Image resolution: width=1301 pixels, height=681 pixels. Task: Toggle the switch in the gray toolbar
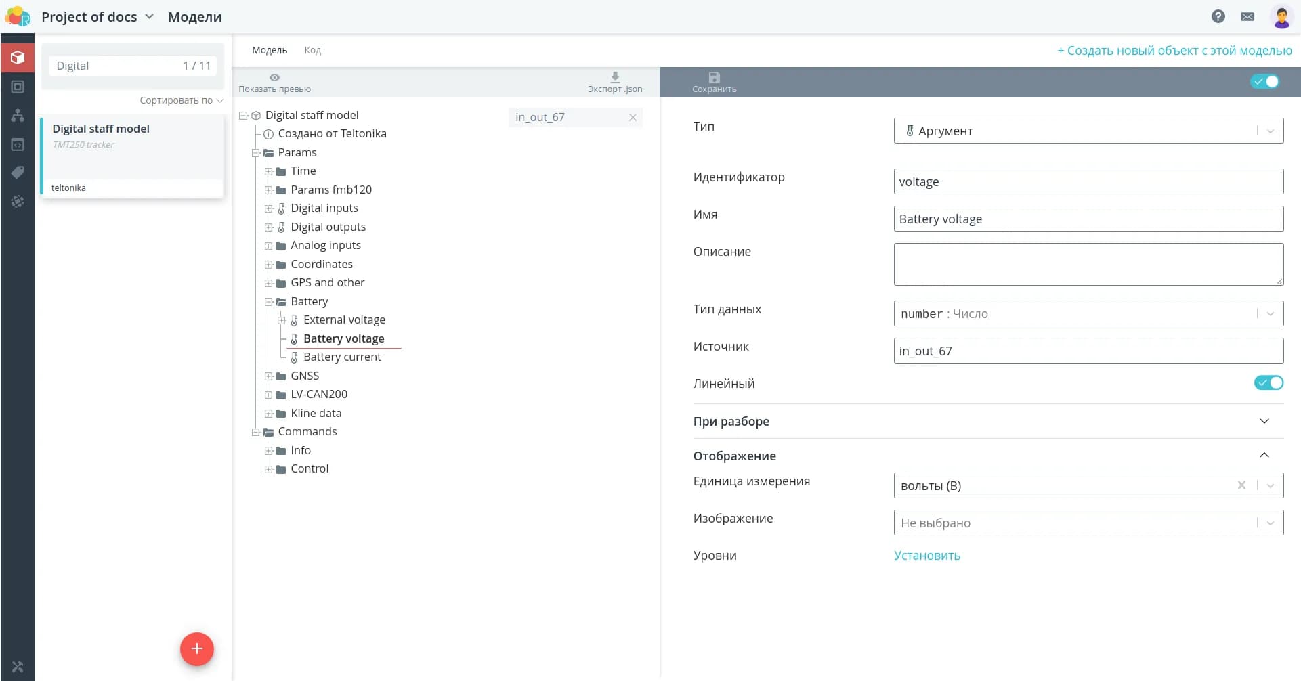(x=1264, y=82)
